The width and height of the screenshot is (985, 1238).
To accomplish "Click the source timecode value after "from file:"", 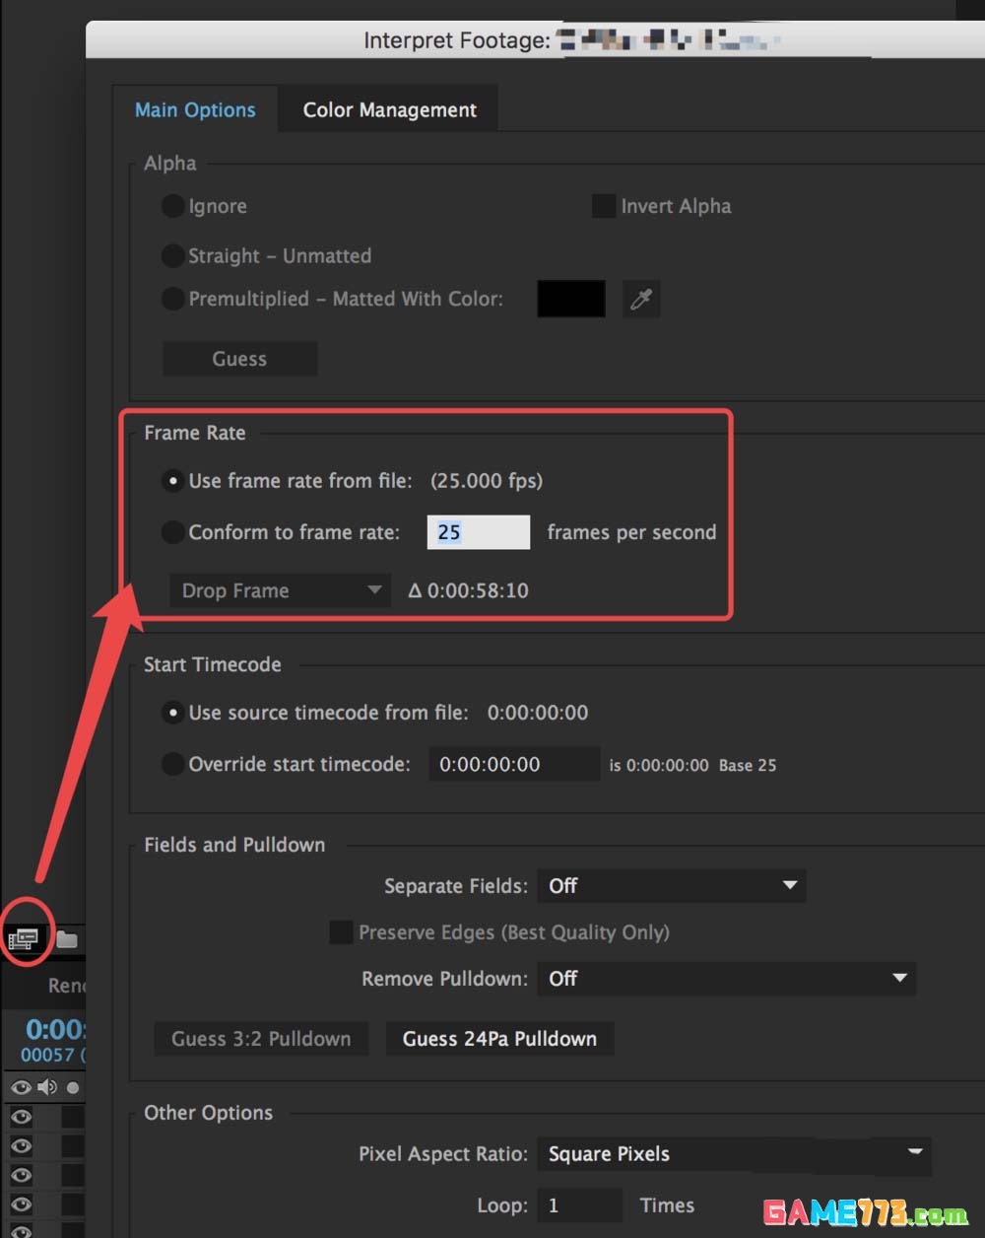I will [538, 713].
